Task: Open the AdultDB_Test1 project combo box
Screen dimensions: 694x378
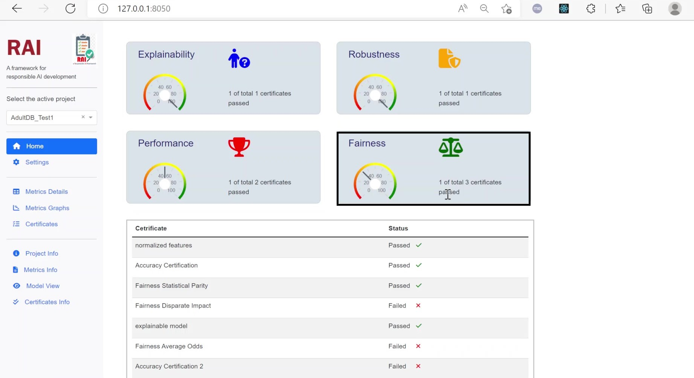Action: click(x=52, y=118)
